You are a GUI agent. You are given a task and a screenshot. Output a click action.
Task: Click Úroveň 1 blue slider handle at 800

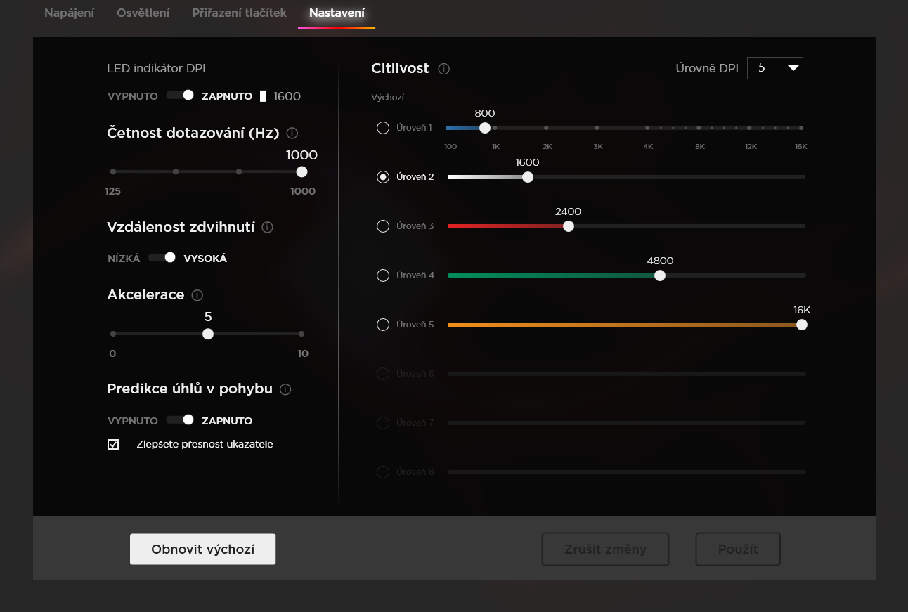click(x=485, y=128)
